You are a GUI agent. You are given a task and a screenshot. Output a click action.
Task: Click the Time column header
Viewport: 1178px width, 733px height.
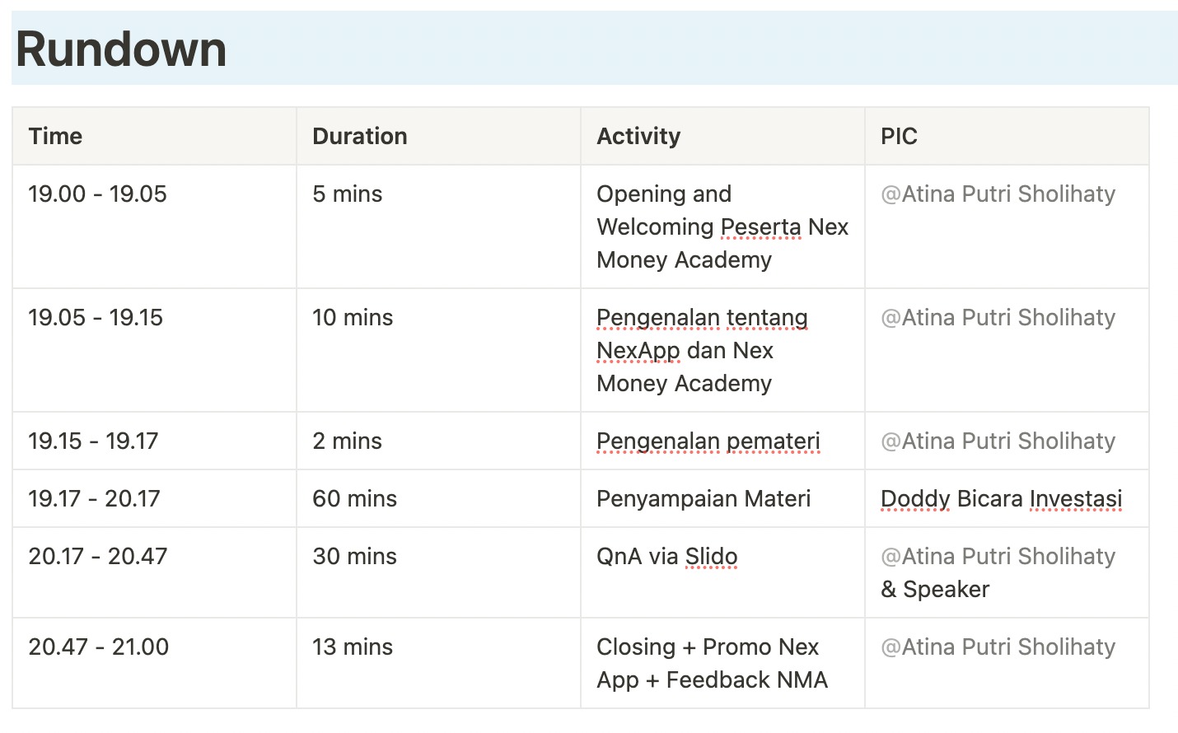pos(55,136)
